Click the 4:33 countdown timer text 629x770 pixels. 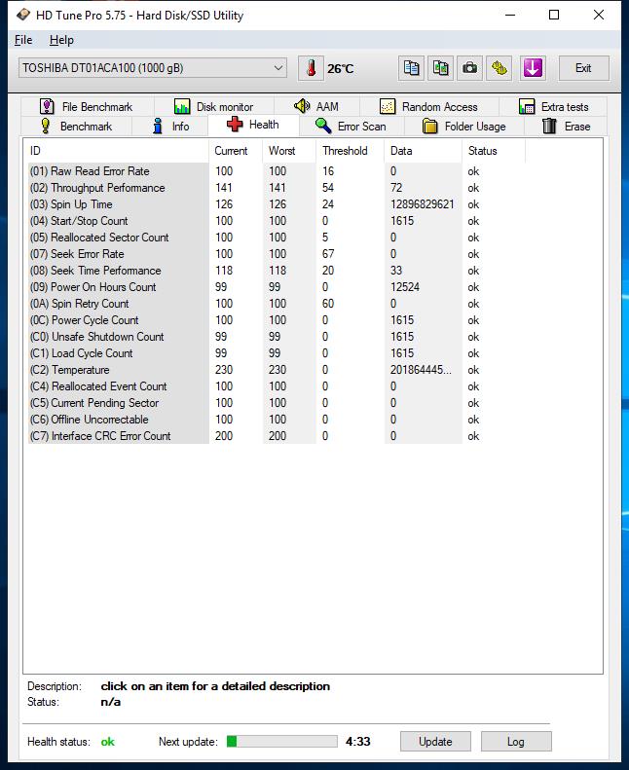click(358, 742)
